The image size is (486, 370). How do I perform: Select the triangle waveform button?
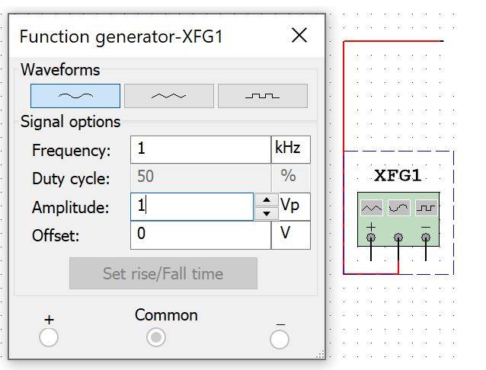coord(168,96)
